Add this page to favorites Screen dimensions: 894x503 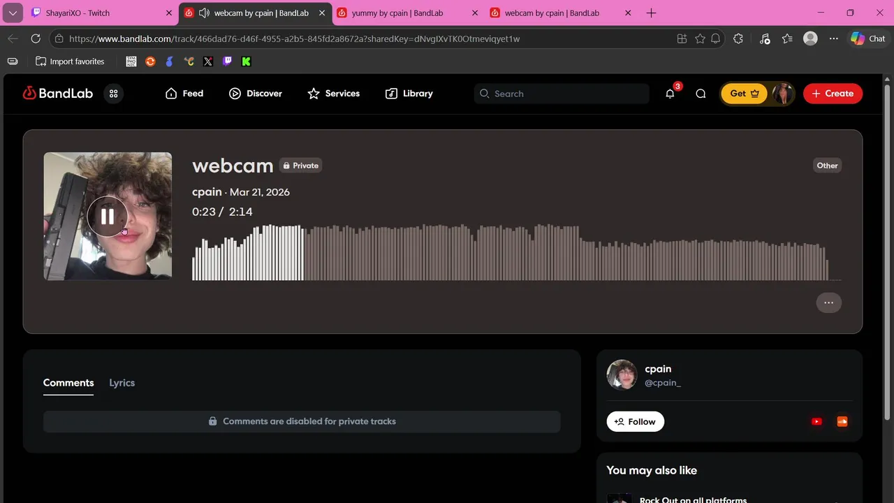(700, 38)
